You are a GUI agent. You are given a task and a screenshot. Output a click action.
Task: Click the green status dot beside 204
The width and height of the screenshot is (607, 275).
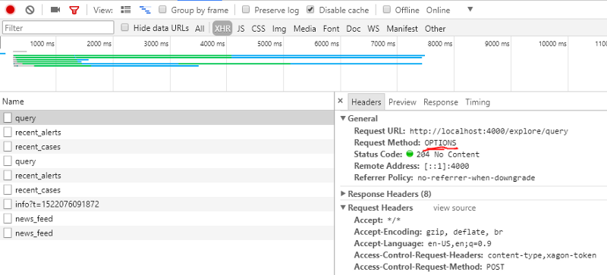(x=410, y=154)
